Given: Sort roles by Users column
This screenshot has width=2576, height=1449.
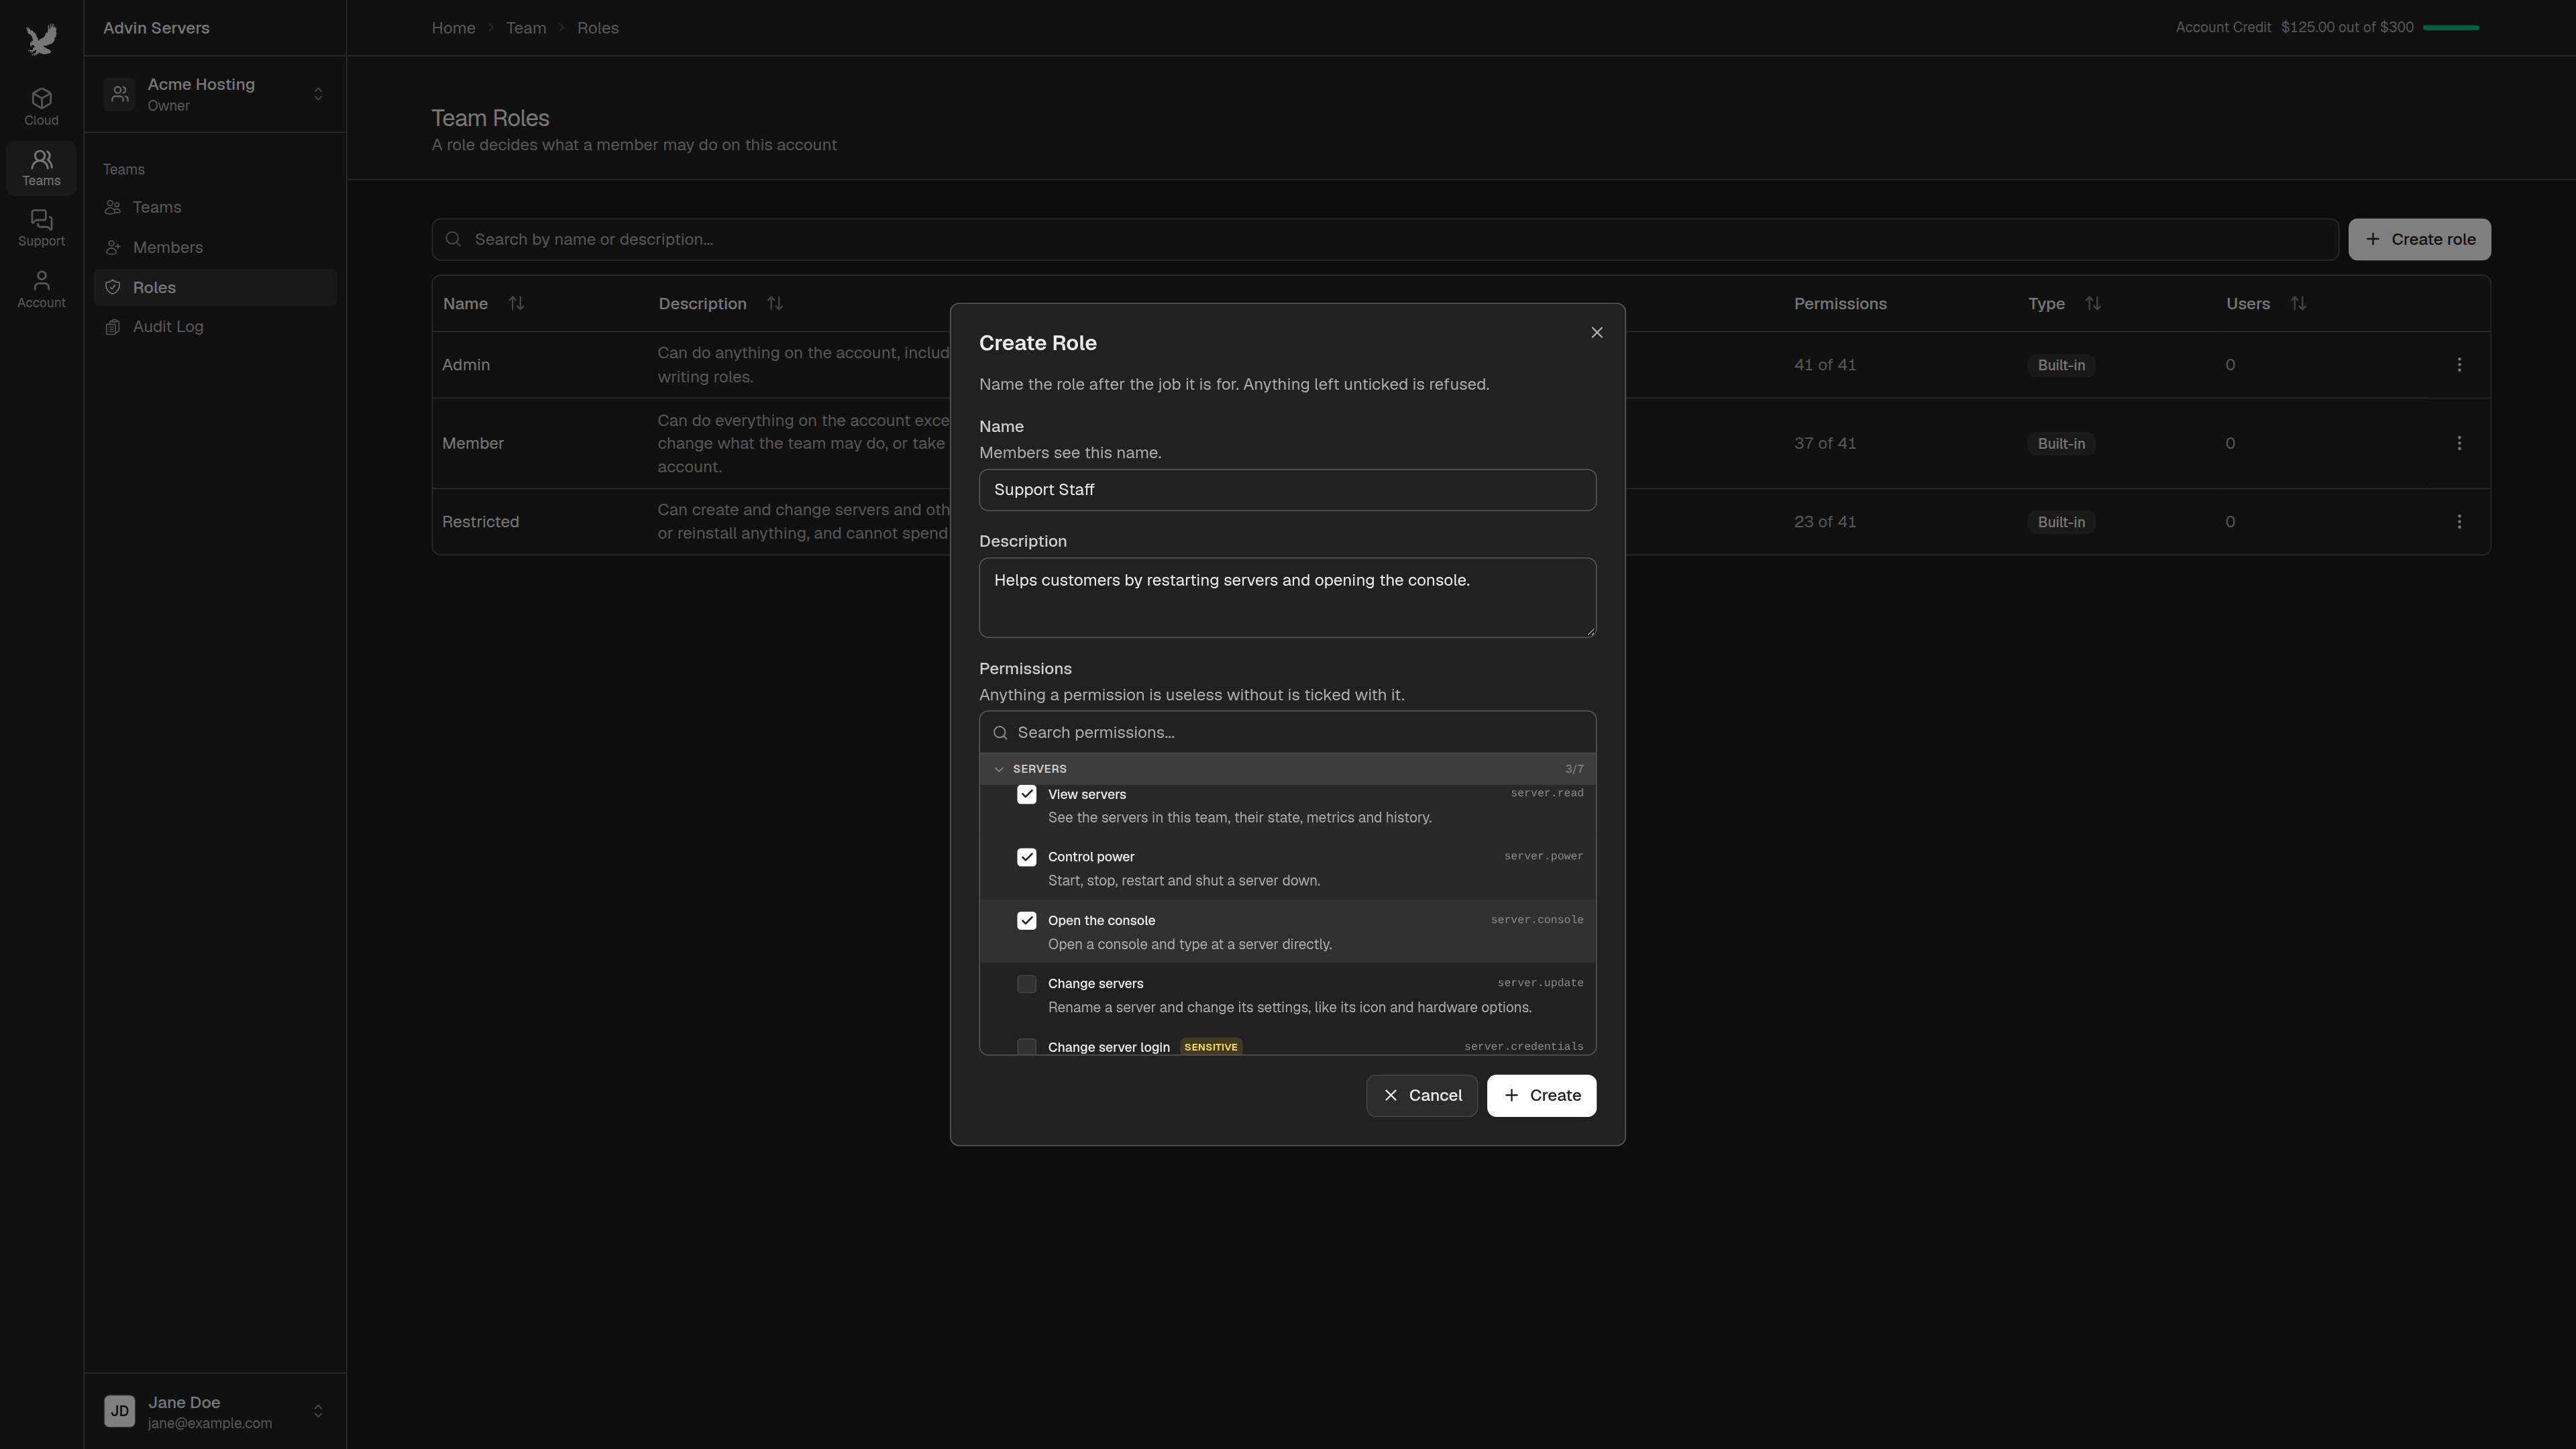Looking at the screenshot, I should pos(2298,303).
